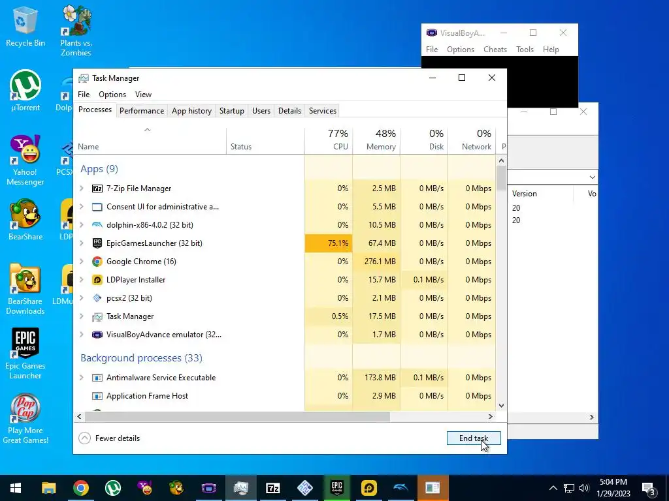Open VisualBoyAdvance Options menu
Viewport: 669px width, 501px height.
click(x=461, y=50)
